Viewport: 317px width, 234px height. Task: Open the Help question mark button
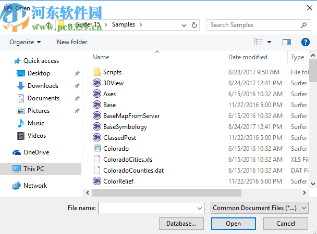[306, 42]
